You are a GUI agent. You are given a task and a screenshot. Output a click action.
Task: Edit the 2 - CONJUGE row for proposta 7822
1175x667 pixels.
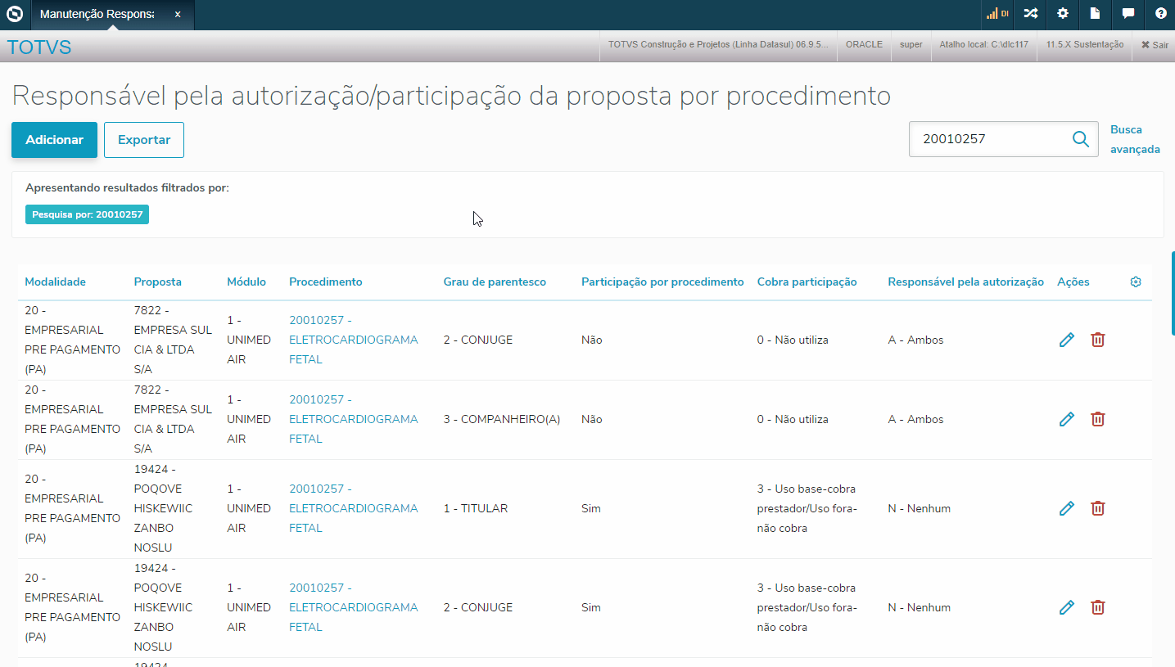(1066, 340)
